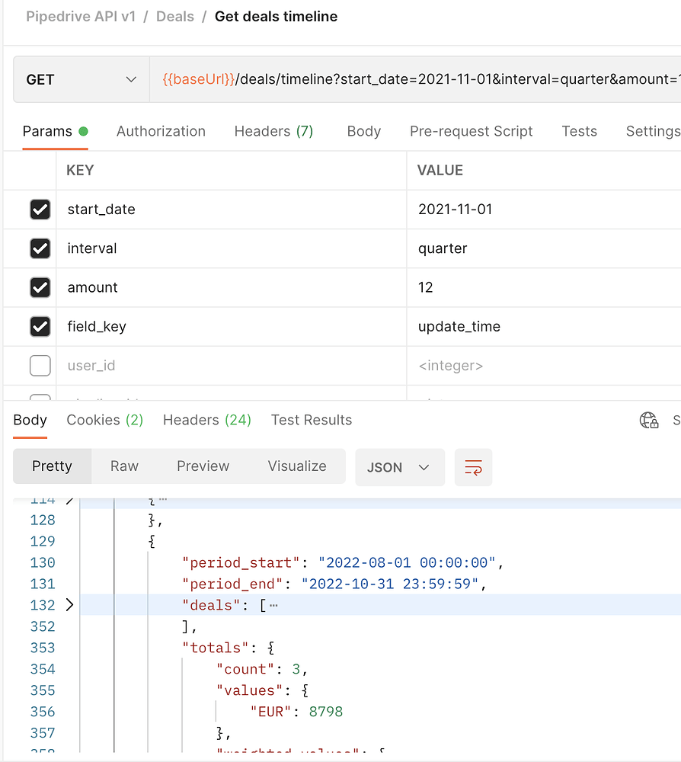681x762 pixels.
Task: Click the Pipedrive API v1 breadcrumb
Action: pos(81,16)
